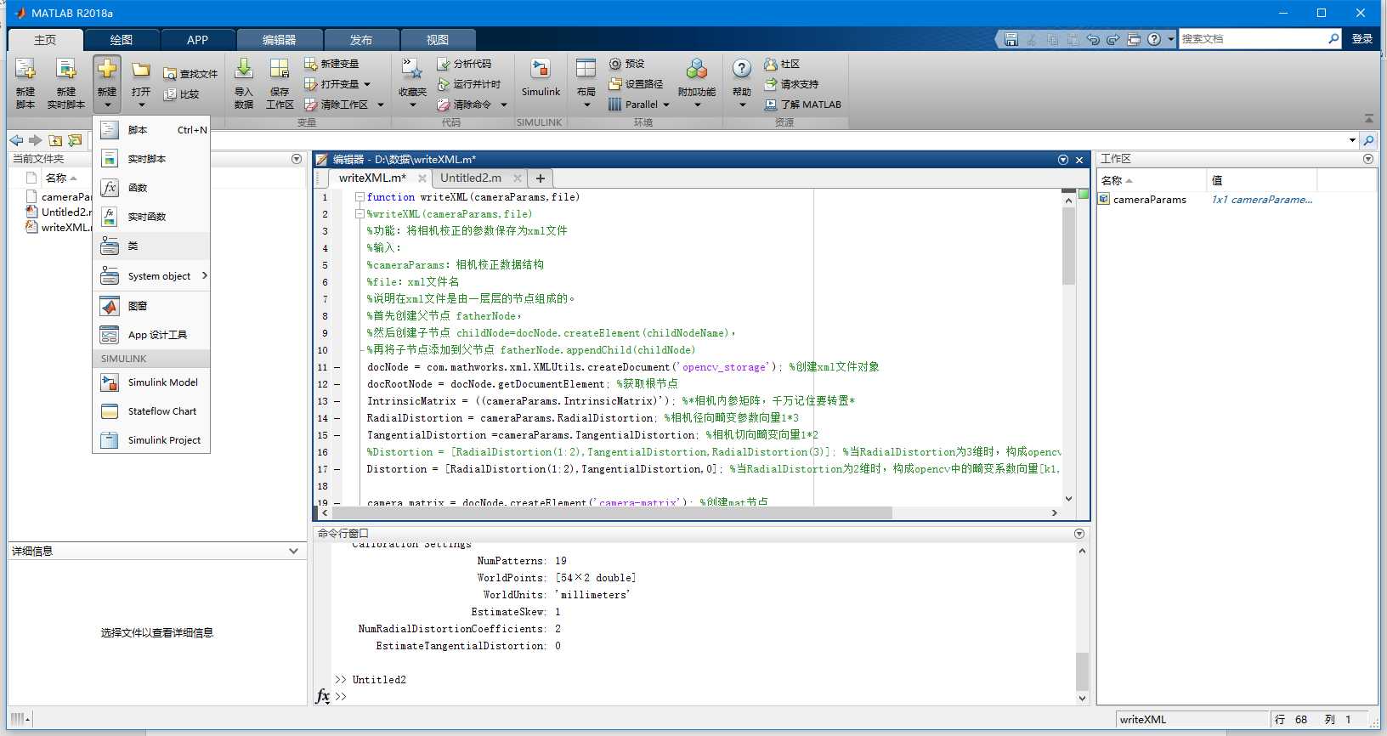Switch to the APP tab

197,40
